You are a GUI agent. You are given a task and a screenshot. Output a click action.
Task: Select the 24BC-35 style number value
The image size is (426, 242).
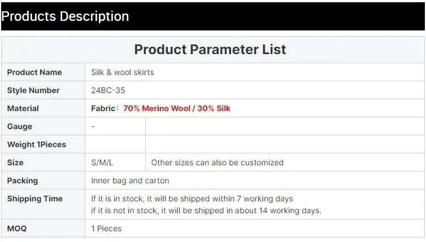[108, 90]
